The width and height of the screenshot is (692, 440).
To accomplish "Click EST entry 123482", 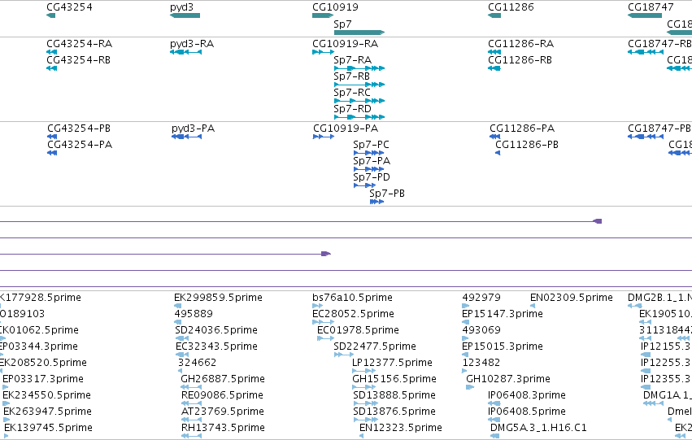I will pyautogui.click(x=481, y=364).
